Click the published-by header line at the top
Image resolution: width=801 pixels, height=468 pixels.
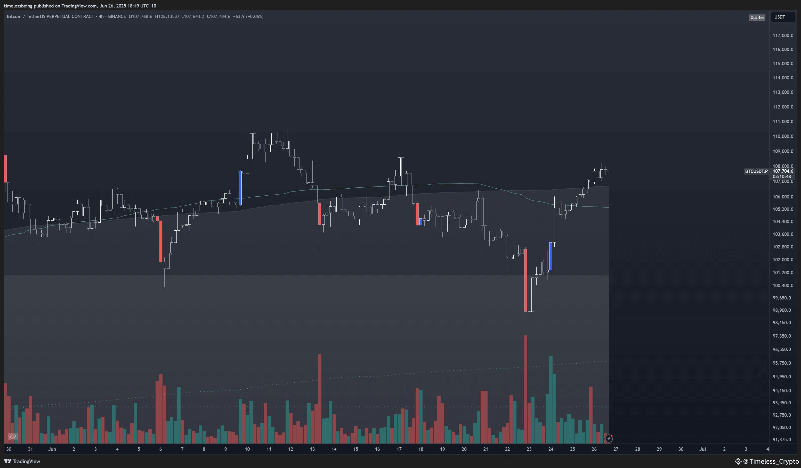[x=80, y=6]
